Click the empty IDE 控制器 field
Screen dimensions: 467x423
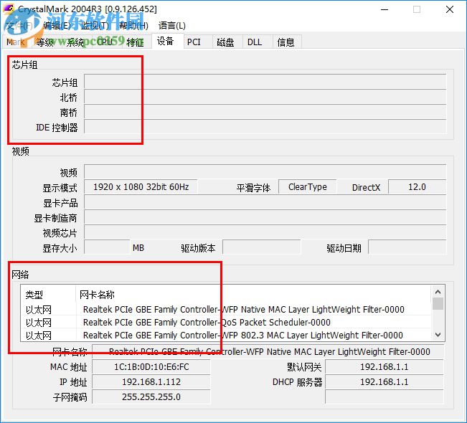coord(265,127)
